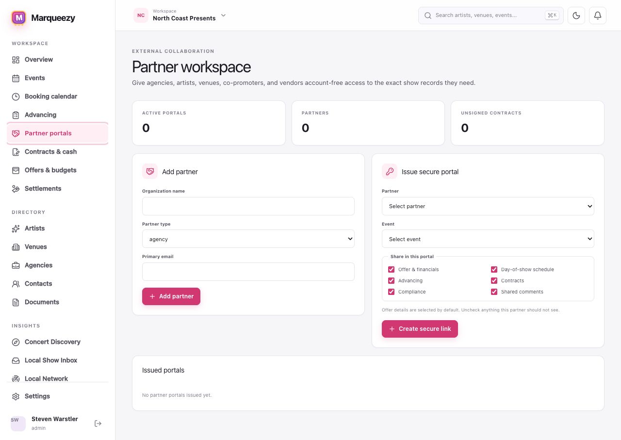
Task: Open the Overview page
Action: (x=57, y=60)
